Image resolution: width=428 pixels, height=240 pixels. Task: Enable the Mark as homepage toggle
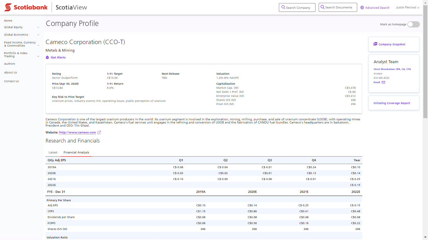click(413, 24)
